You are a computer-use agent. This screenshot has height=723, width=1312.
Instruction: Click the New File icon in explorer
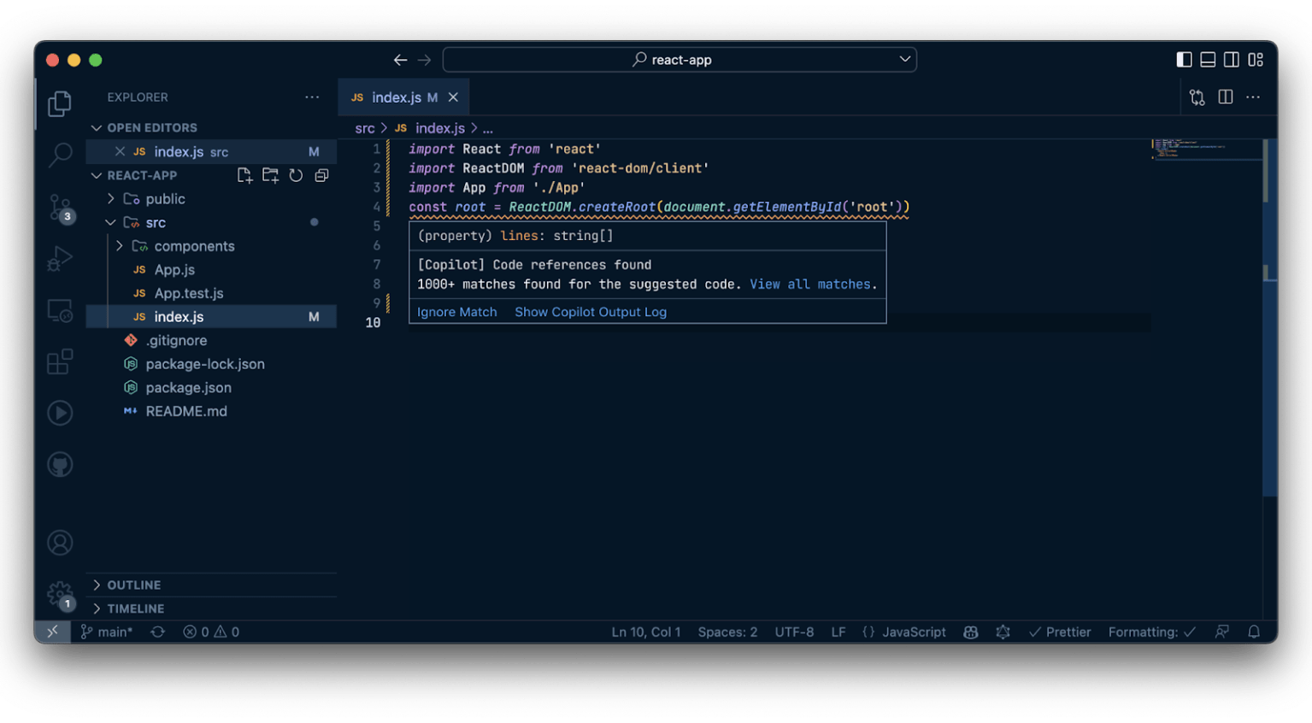[x=244, y=175]
